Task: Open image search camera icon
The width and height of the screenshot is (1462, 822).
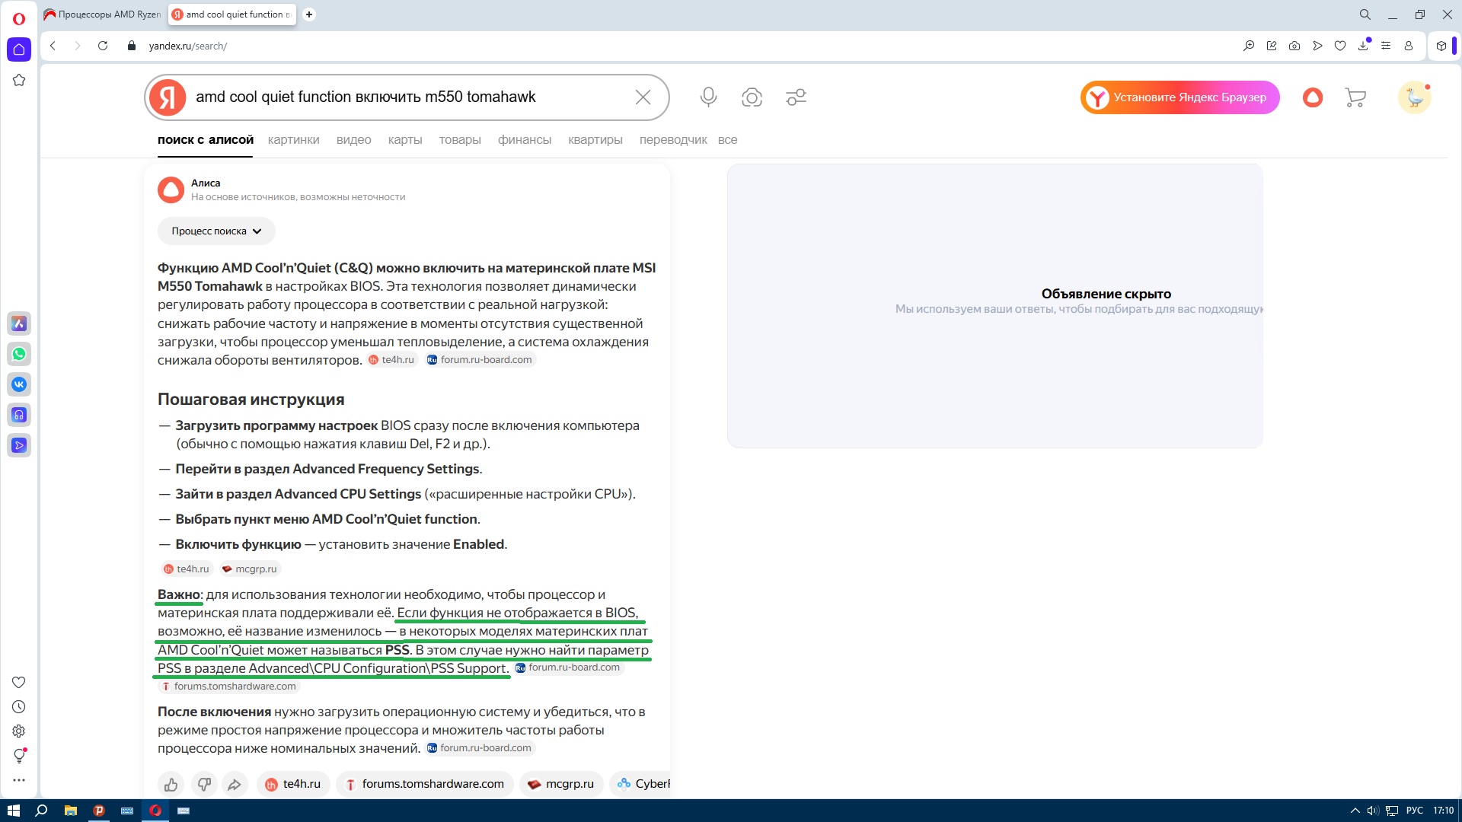Action: pyautogui.click(x=752, y=97)
